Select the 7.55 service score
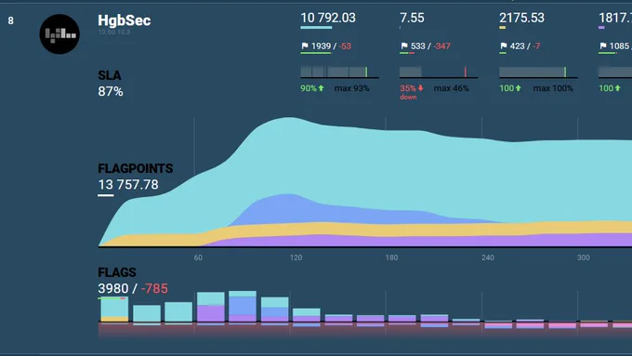Viewport: 632px width, 356px height. [x=412, y=18]
